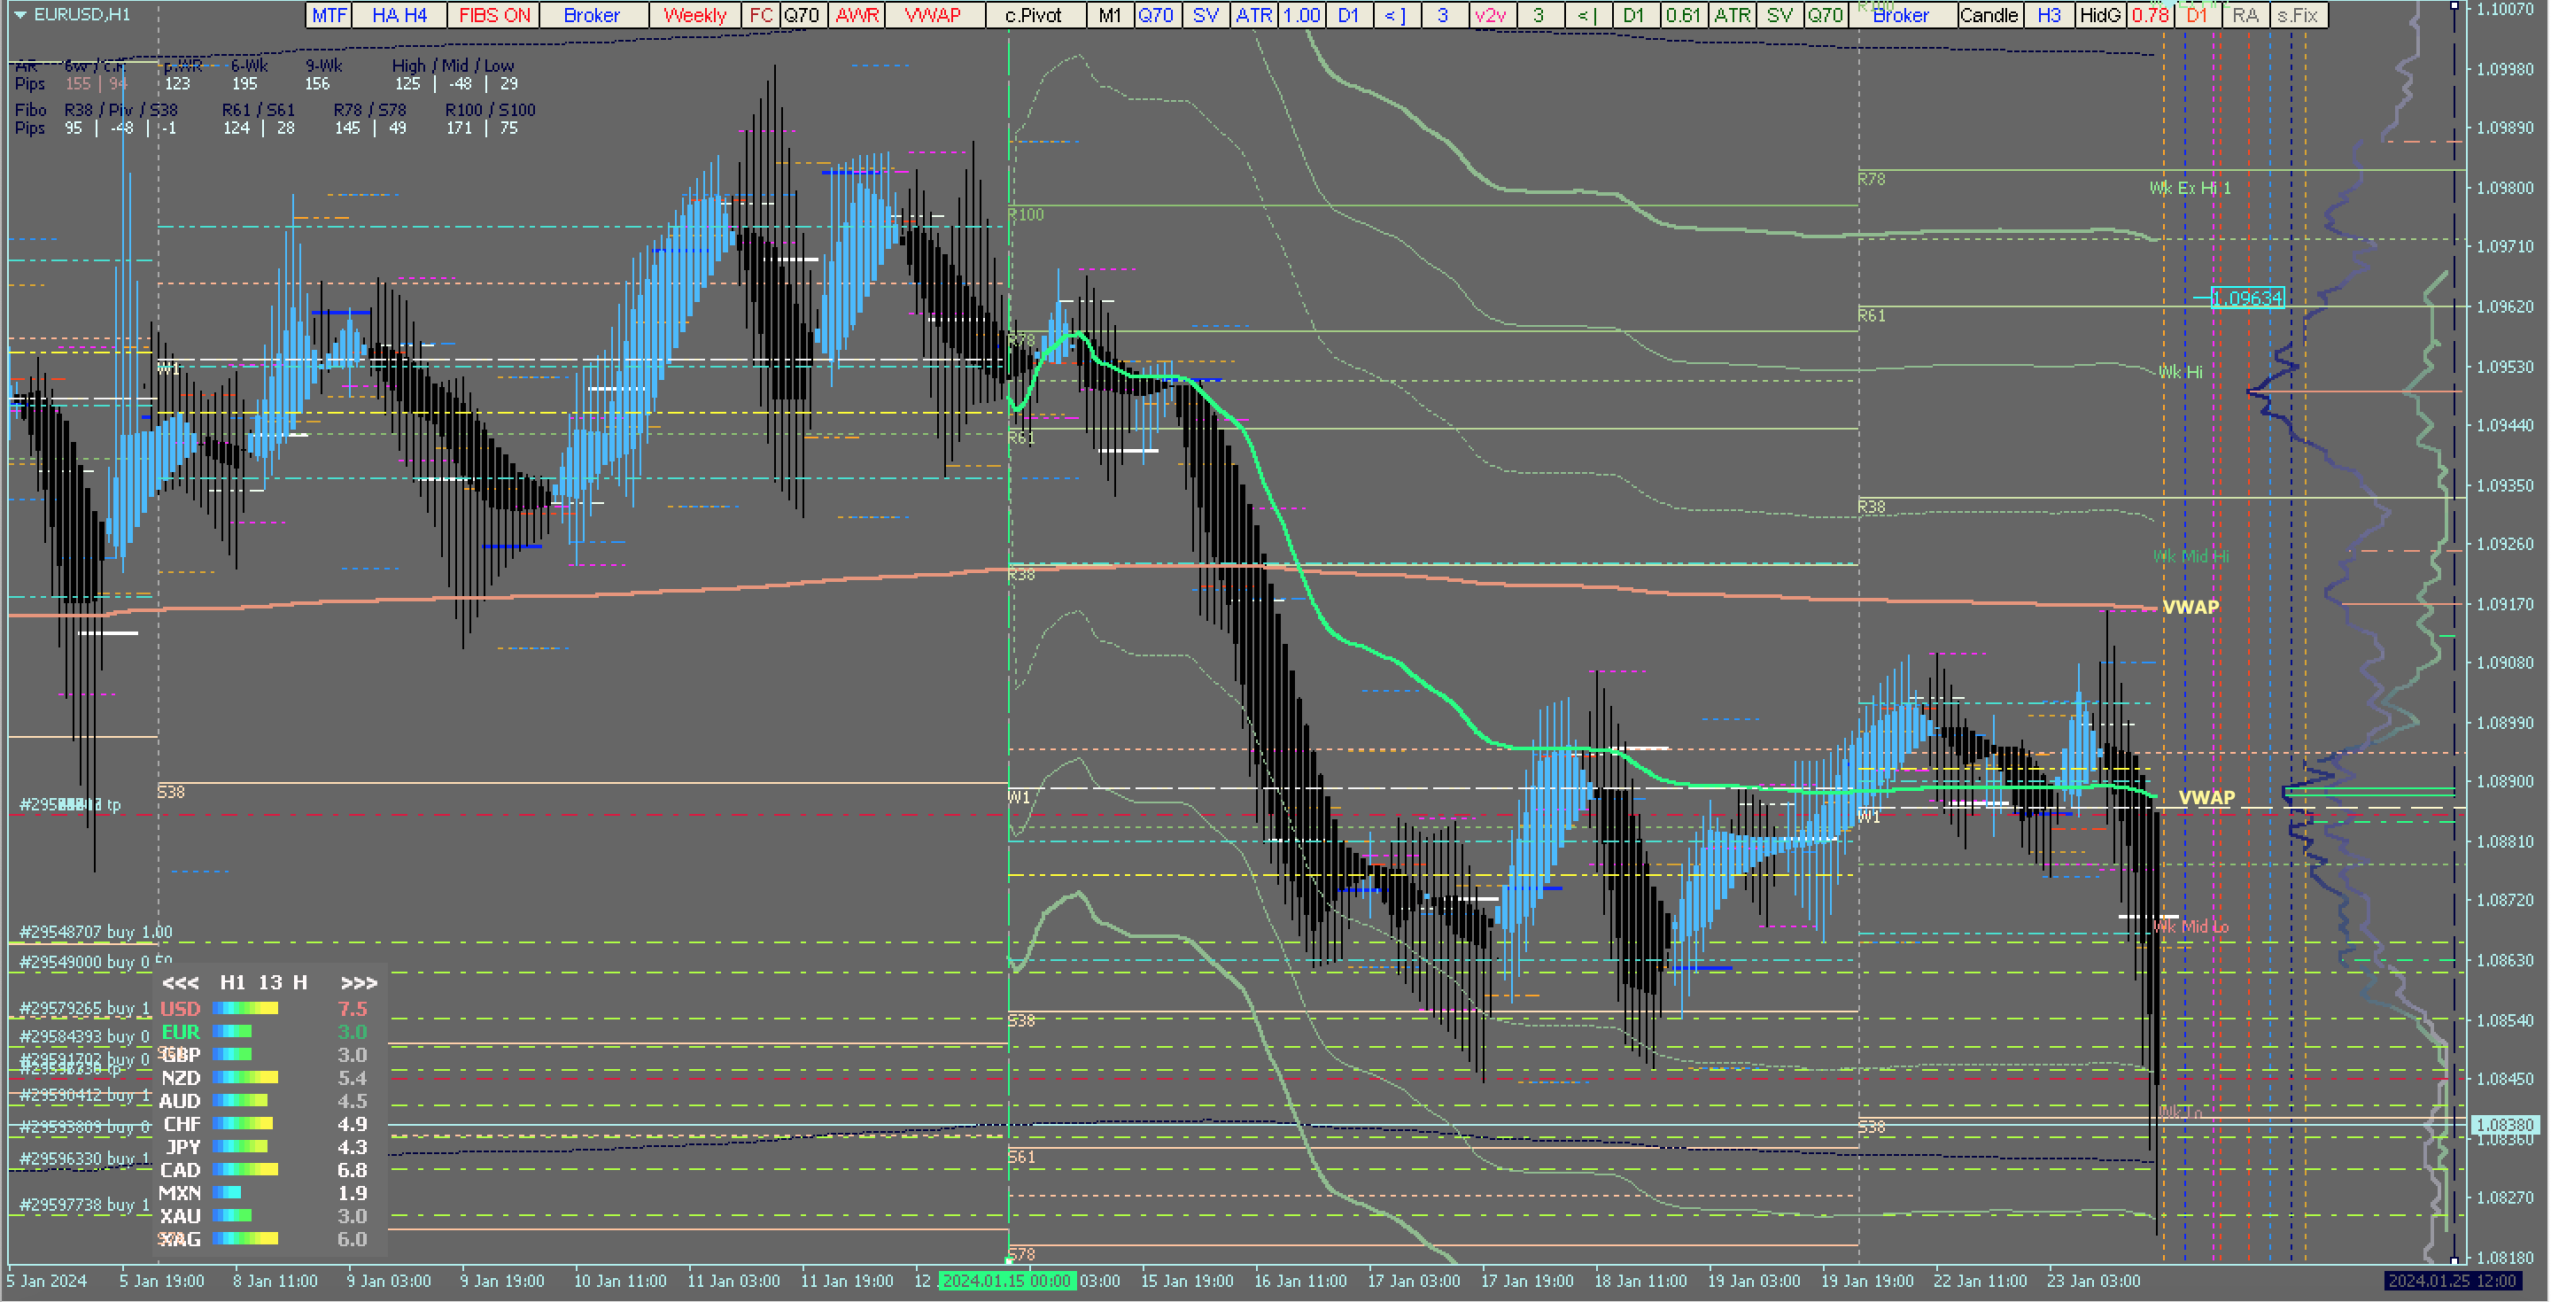Screen dimensions: 2551x1302
Task: Click the HidG toolbar button
Action: click(2099, 15)
